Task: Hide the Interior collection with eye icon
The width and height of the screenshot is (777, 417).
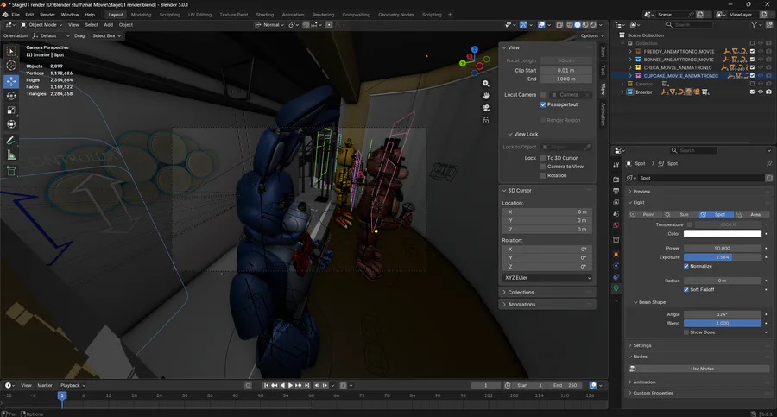Action: (761, 92)
